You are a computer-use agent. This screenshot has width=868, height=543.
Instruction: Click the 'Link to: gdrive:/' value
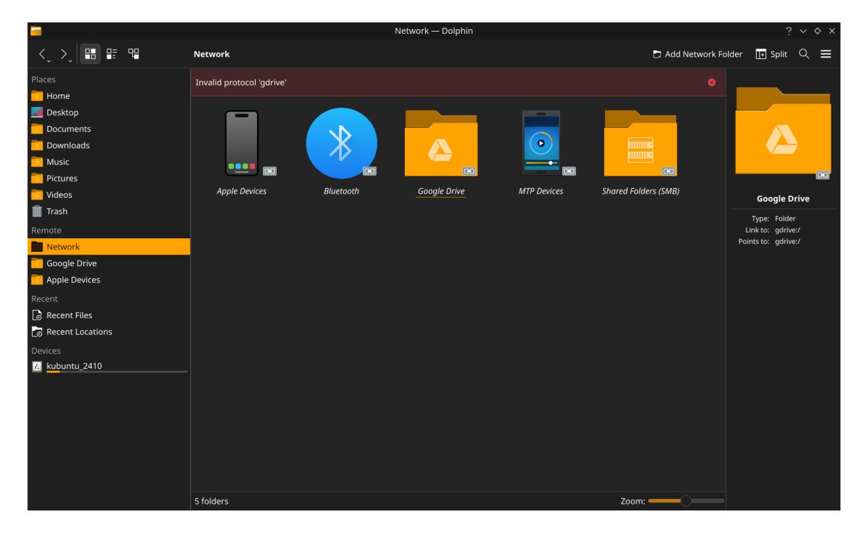[787, 230]
